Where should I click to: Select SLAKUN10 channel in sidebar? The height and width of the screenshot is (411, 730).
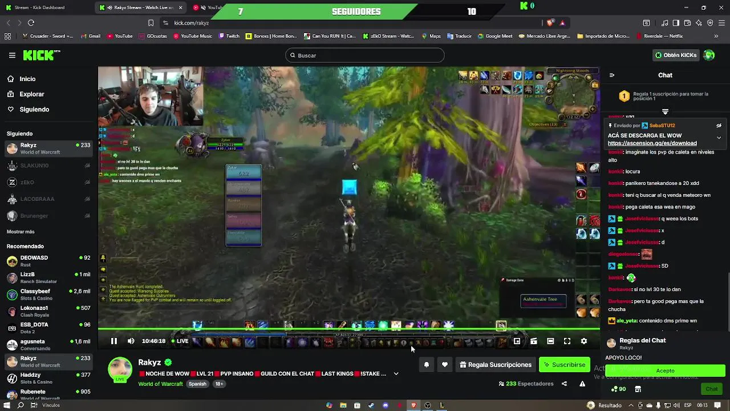click(48, 166)
